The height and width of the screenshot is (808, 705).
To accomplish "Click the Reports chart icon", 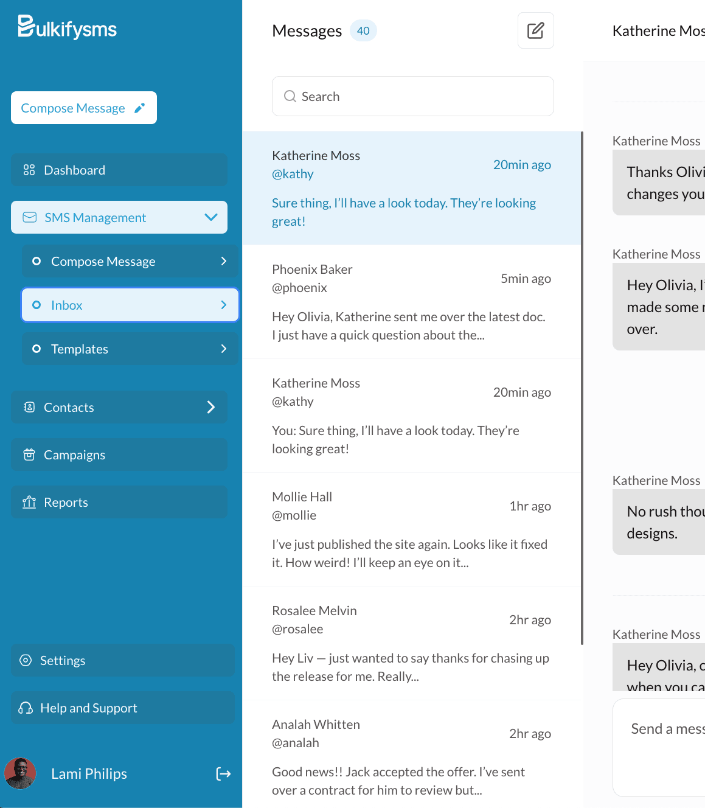I will tap(29, 502).
